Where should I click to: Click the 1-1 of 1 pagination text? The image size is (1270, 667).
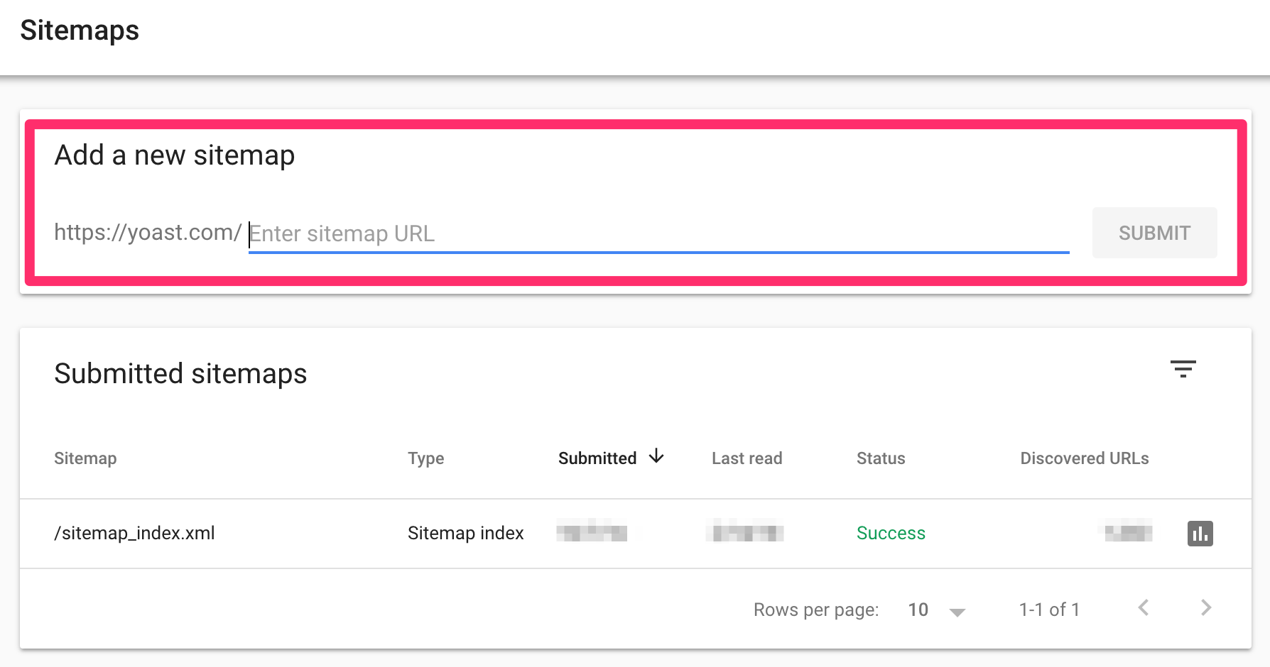[1049, 610]
